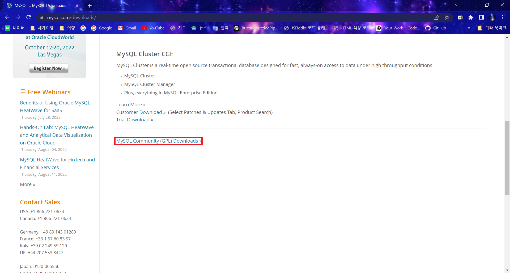Image resolution: width=510 pixels, height=273 pixels.
Task: Click Learn More » under MySQL Cluster CGE
Action: pyautogui.click(x=131, y=104)
